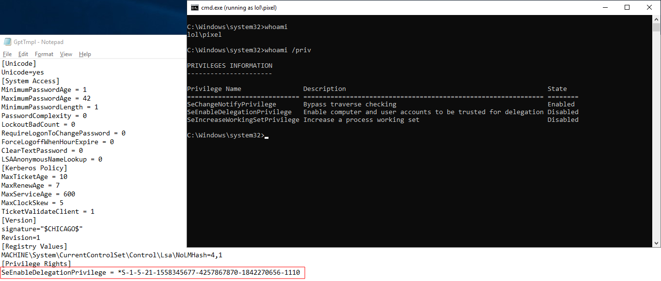The height and width of the screenshot is (281, 661).
Task: Place cursor on MinimumPasswordLength line
Action: pos(50,107)
